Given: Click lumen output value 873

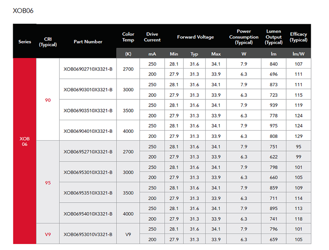Looking at the screenshot, I should point(274,85).
